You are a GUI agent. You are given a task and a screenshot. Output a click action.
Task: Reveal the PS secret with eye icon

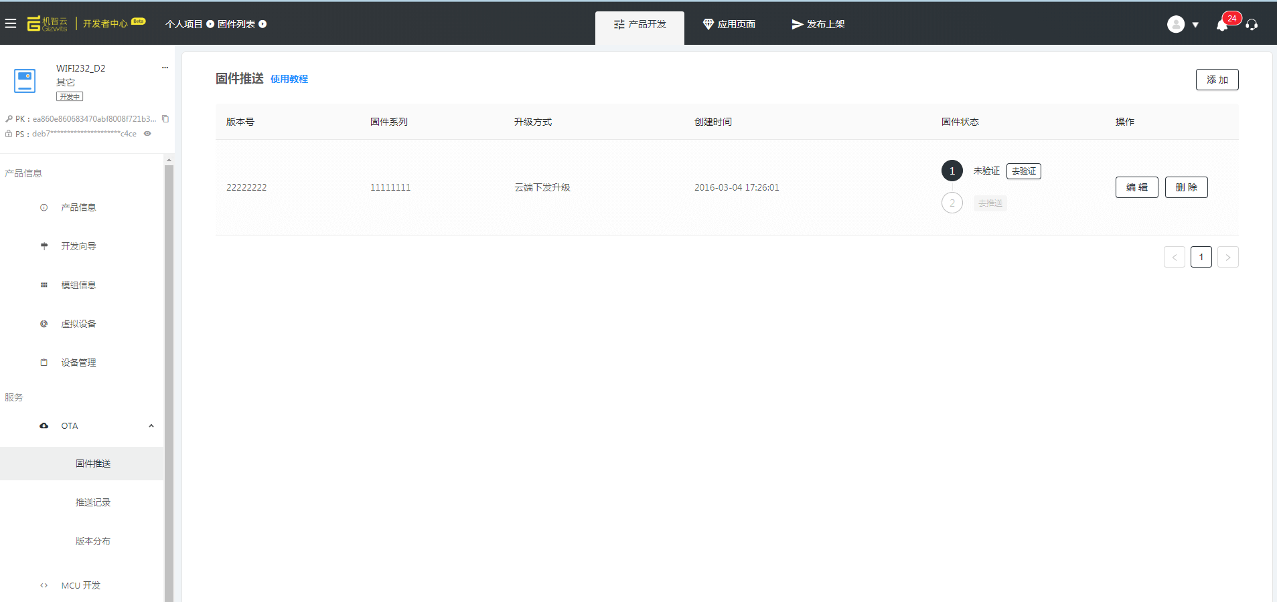(147, 134)
